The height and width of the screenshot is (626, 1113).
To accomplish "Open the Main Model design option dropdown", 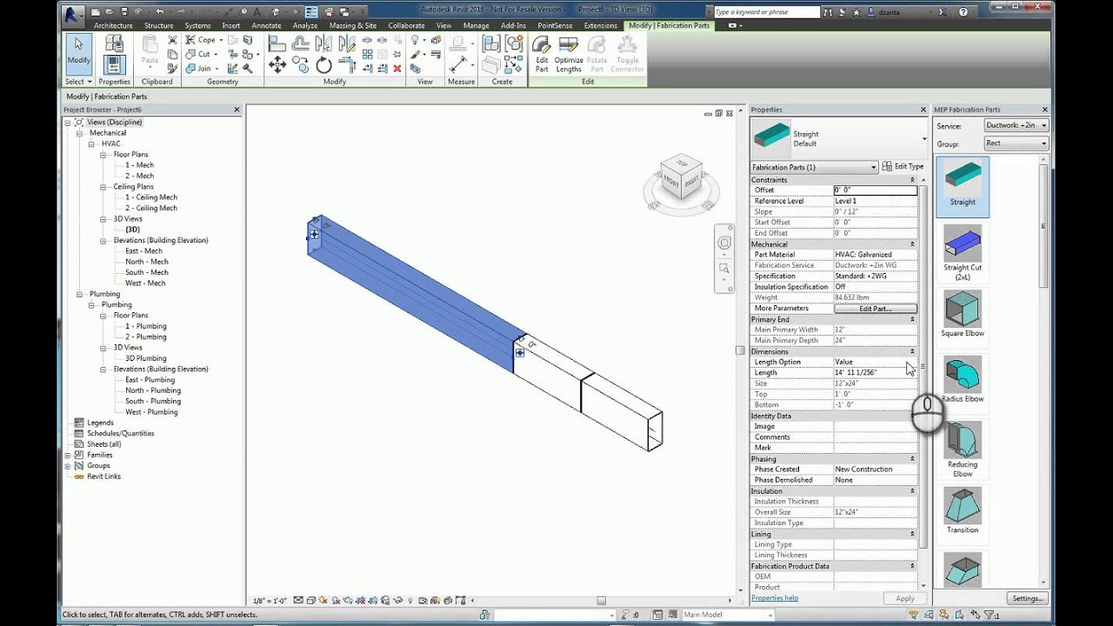I will point(727,615).
